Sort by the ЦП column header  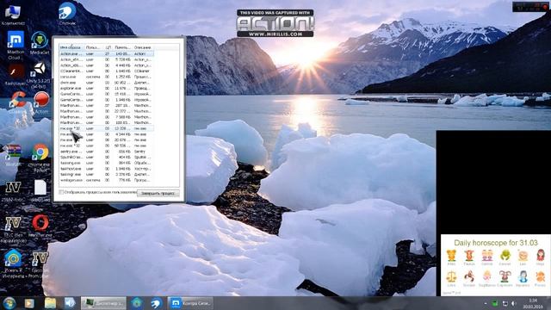(x=108, y=47)
